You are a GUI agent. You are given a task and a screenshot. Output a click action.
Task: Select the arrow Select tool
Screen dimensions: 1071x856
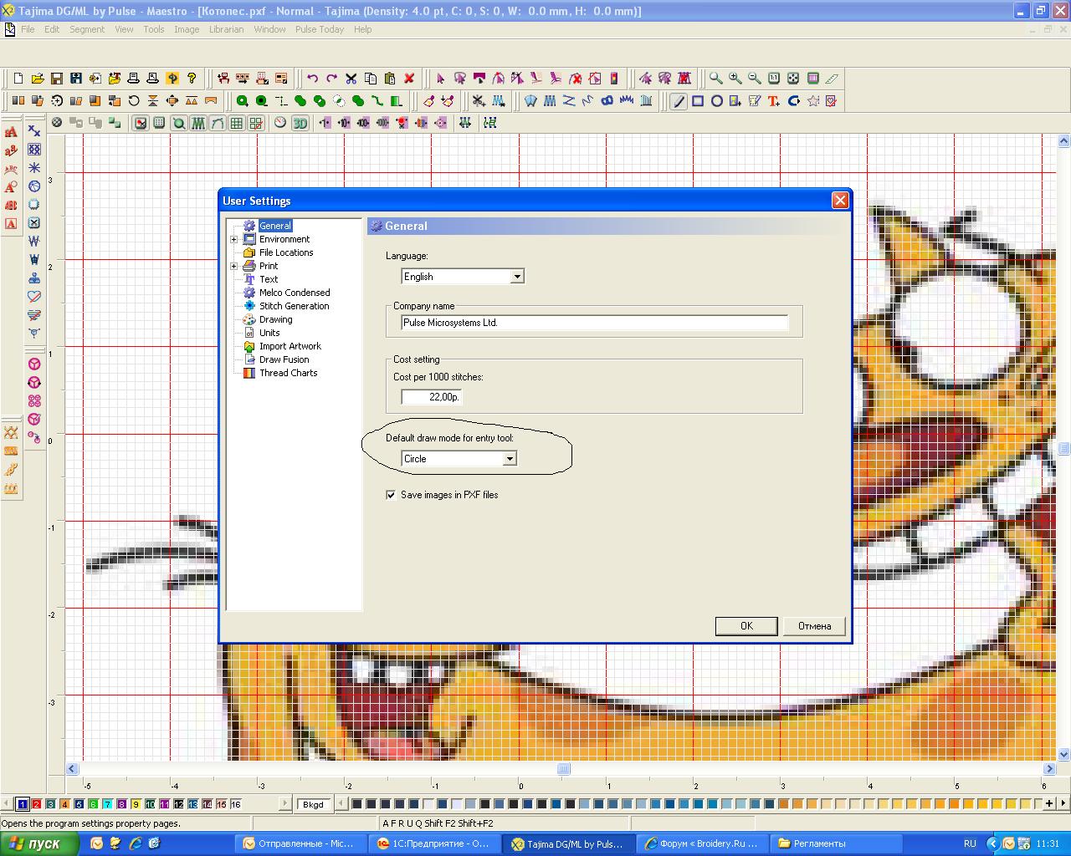point(441,79)
